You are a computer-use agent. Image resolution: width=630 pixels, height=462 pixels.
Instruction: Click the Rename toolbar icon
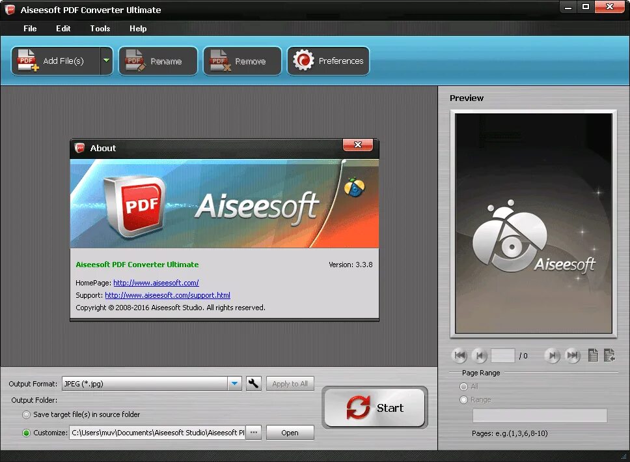(133, 60)
